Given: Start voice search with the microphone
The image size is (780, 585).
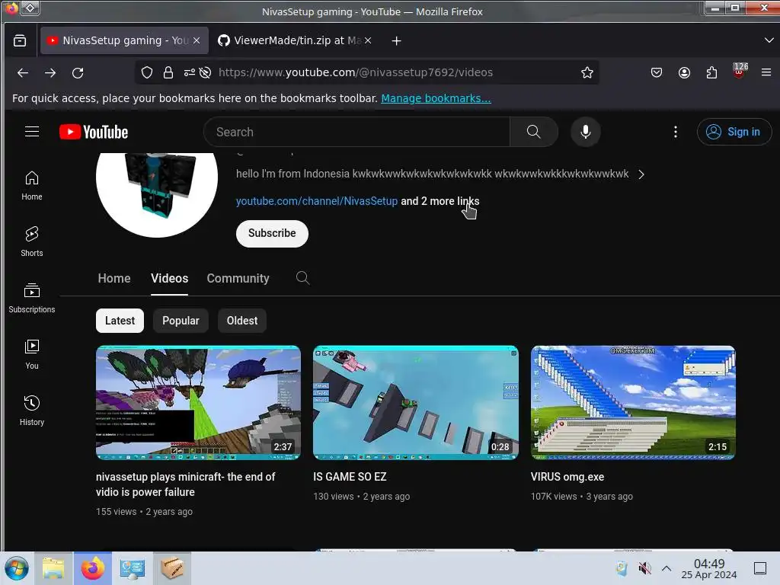Looking at the screenshot, I should (x=586, y=132).
